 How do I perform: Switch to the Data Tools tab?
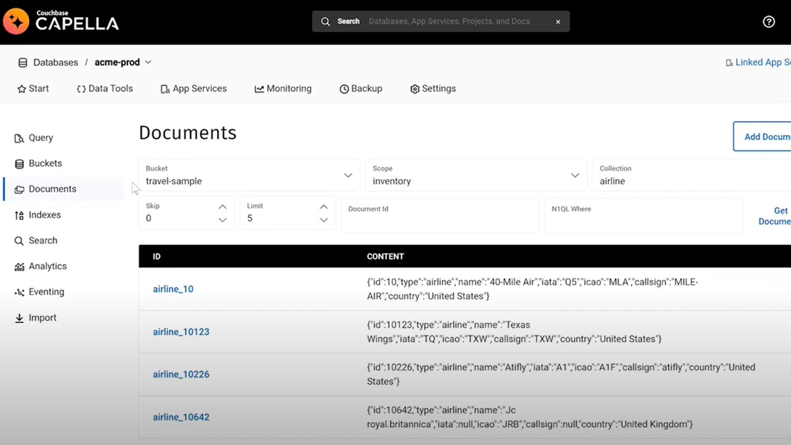[x=104, y=88]
